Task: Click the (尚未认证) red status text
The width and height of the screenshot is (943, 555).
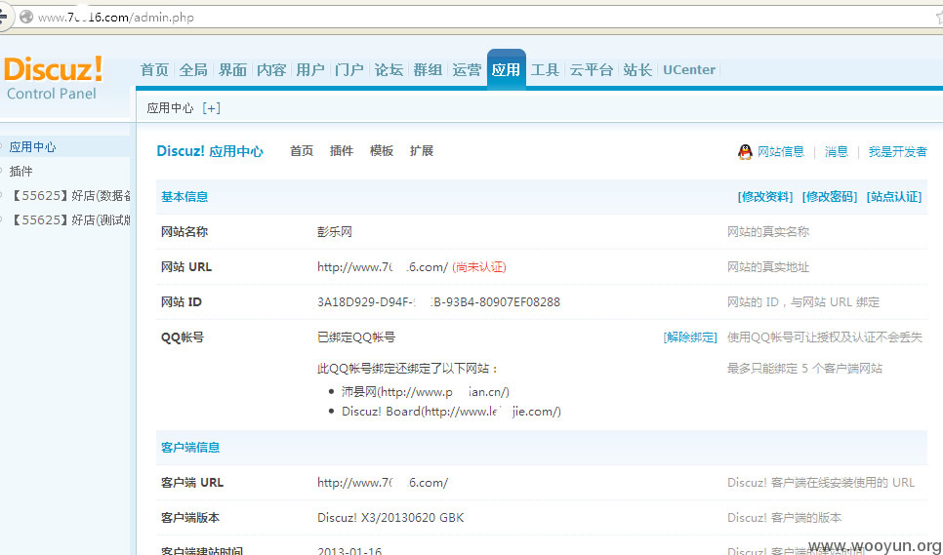Action: pyautogui.click(x=479, y=267)
